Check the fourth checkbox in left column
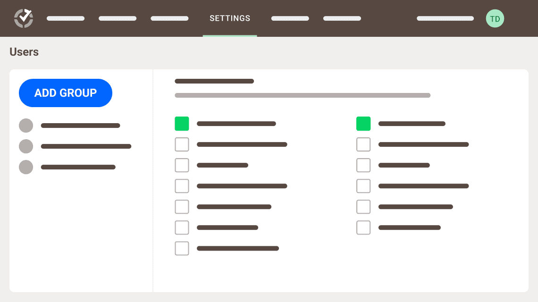This screenshot has width=538, height=302. pyautogui.click(x=182, y=186)
